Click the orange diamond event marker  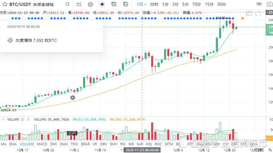[242, 18]
